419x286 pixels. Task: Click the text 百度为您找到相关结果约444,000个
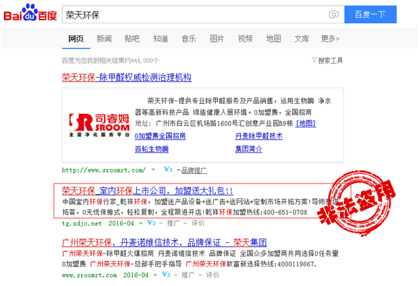(111, 61)
